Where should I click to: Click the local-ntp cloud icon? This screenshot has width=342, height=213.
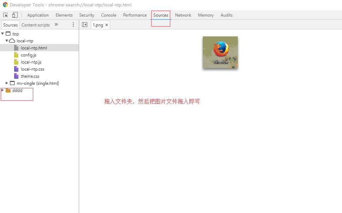tap(12, 41)
